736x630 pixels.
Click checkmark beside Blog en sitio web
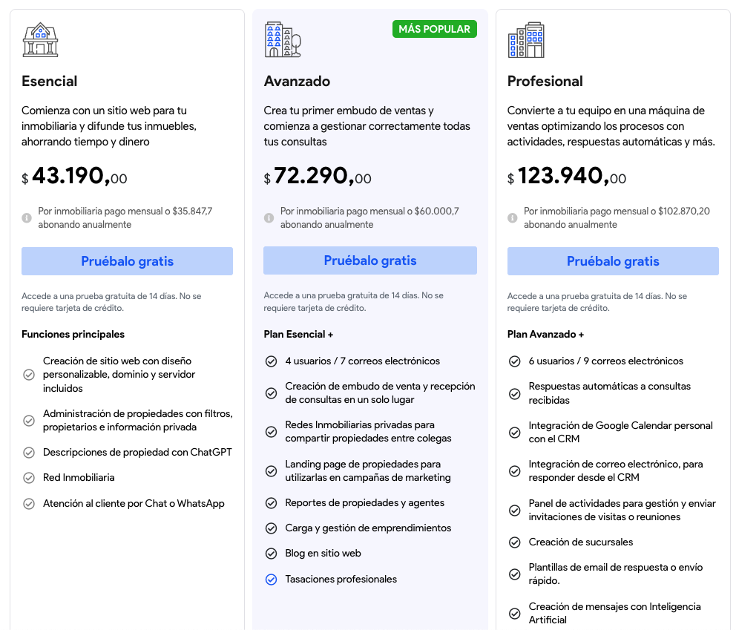pos(271,554)
